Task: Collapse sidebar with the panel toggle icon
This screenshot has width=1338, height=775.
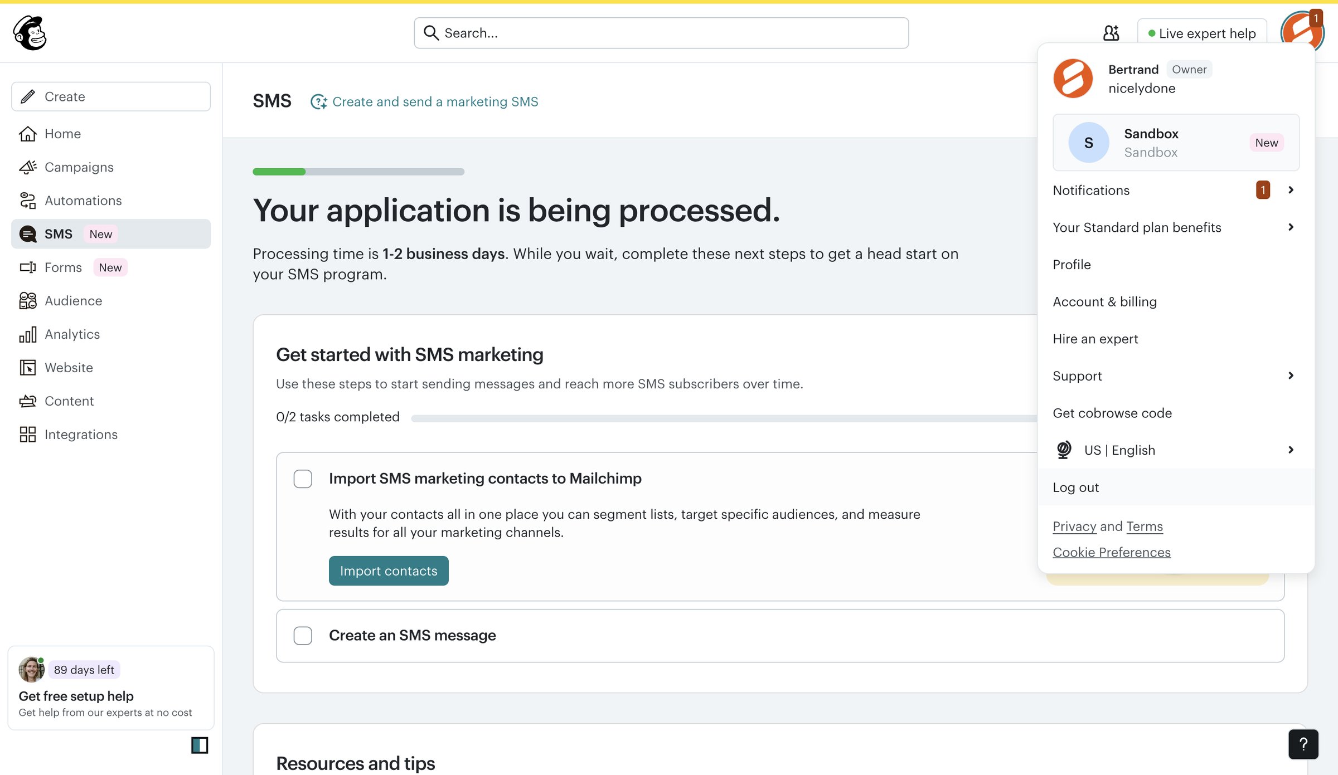Action: point(200,745)
